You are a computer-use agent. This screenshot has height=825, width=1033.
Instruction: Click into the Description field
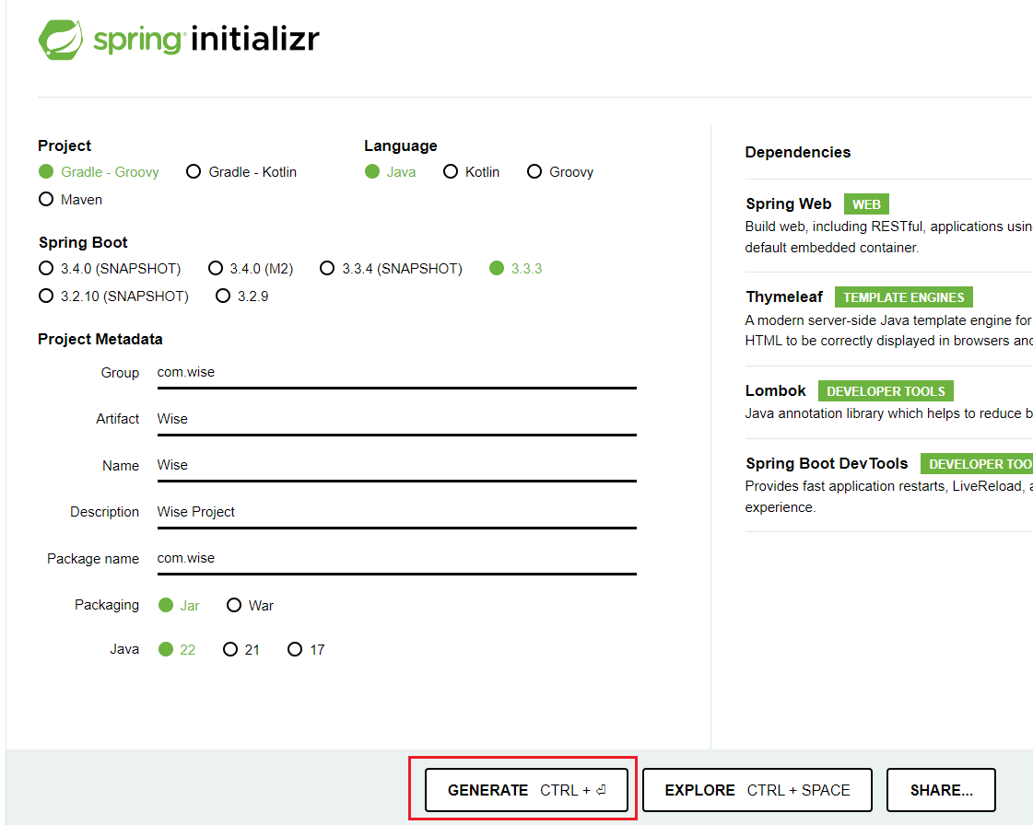tap(396, 512)
